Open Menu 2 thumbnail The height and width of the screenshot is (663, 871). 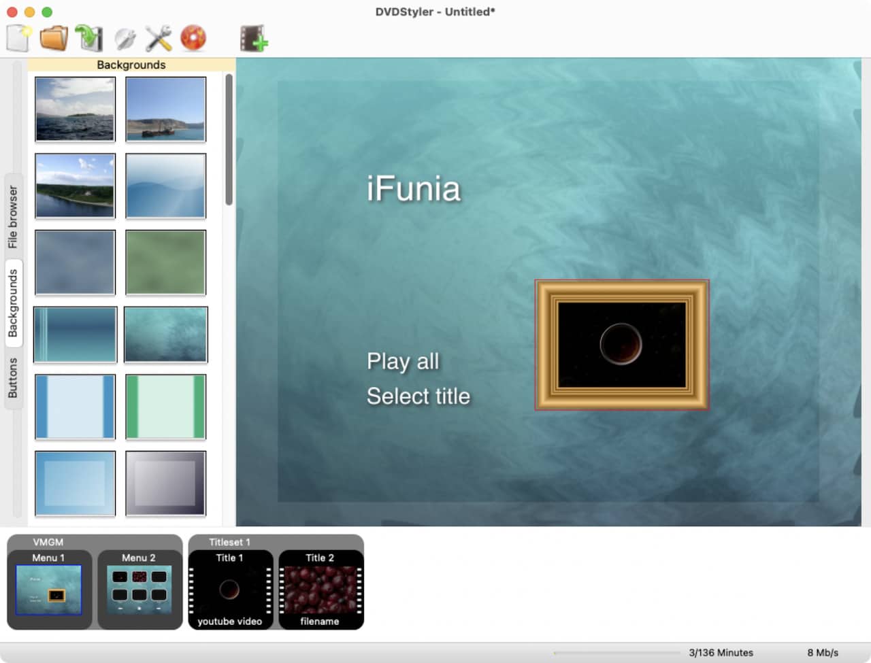click(x=139, y=590)
